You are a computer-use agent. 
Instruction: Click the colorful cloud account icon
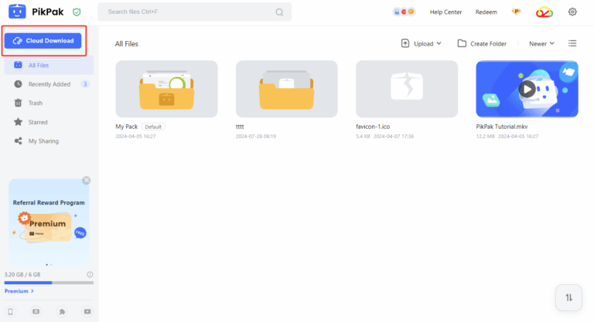coord(544,12)
